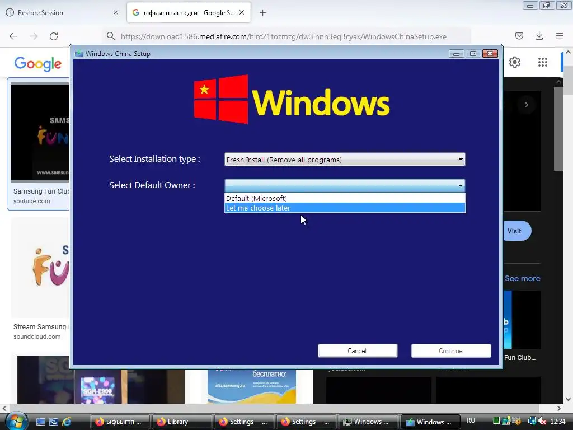Image resolution: width=573 pixels, height=430 pixels.
Task: Open the Firefox downloads panel
Action: click(x=539, y=36)
